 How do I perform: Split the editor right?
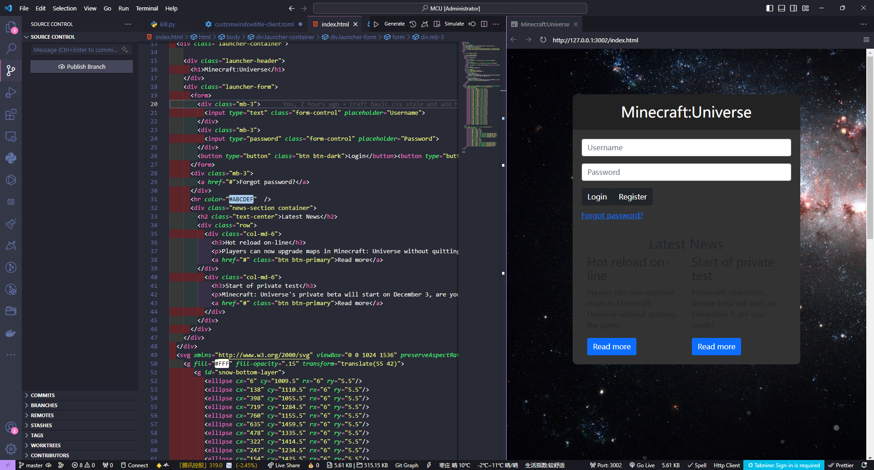[x=484, y=24]
